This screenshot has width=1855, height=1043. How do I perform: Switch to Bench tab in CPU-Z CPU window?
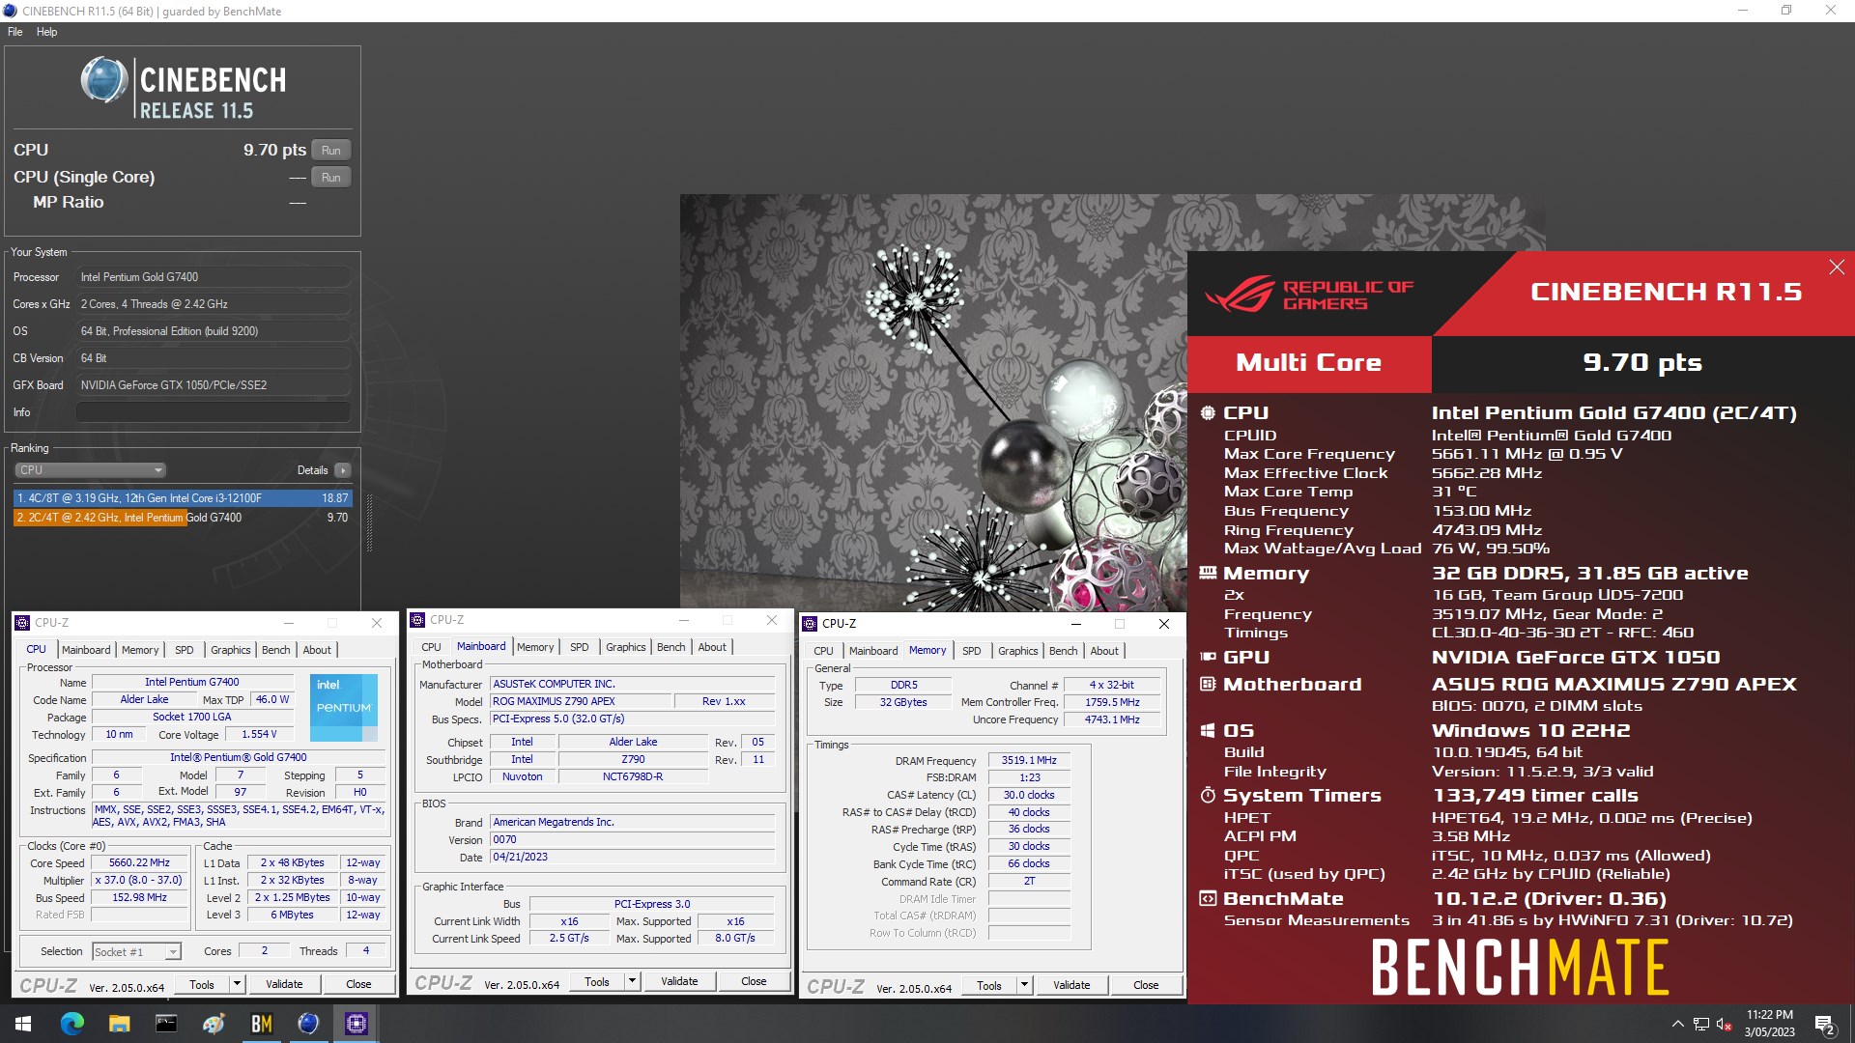pos(275,650)
